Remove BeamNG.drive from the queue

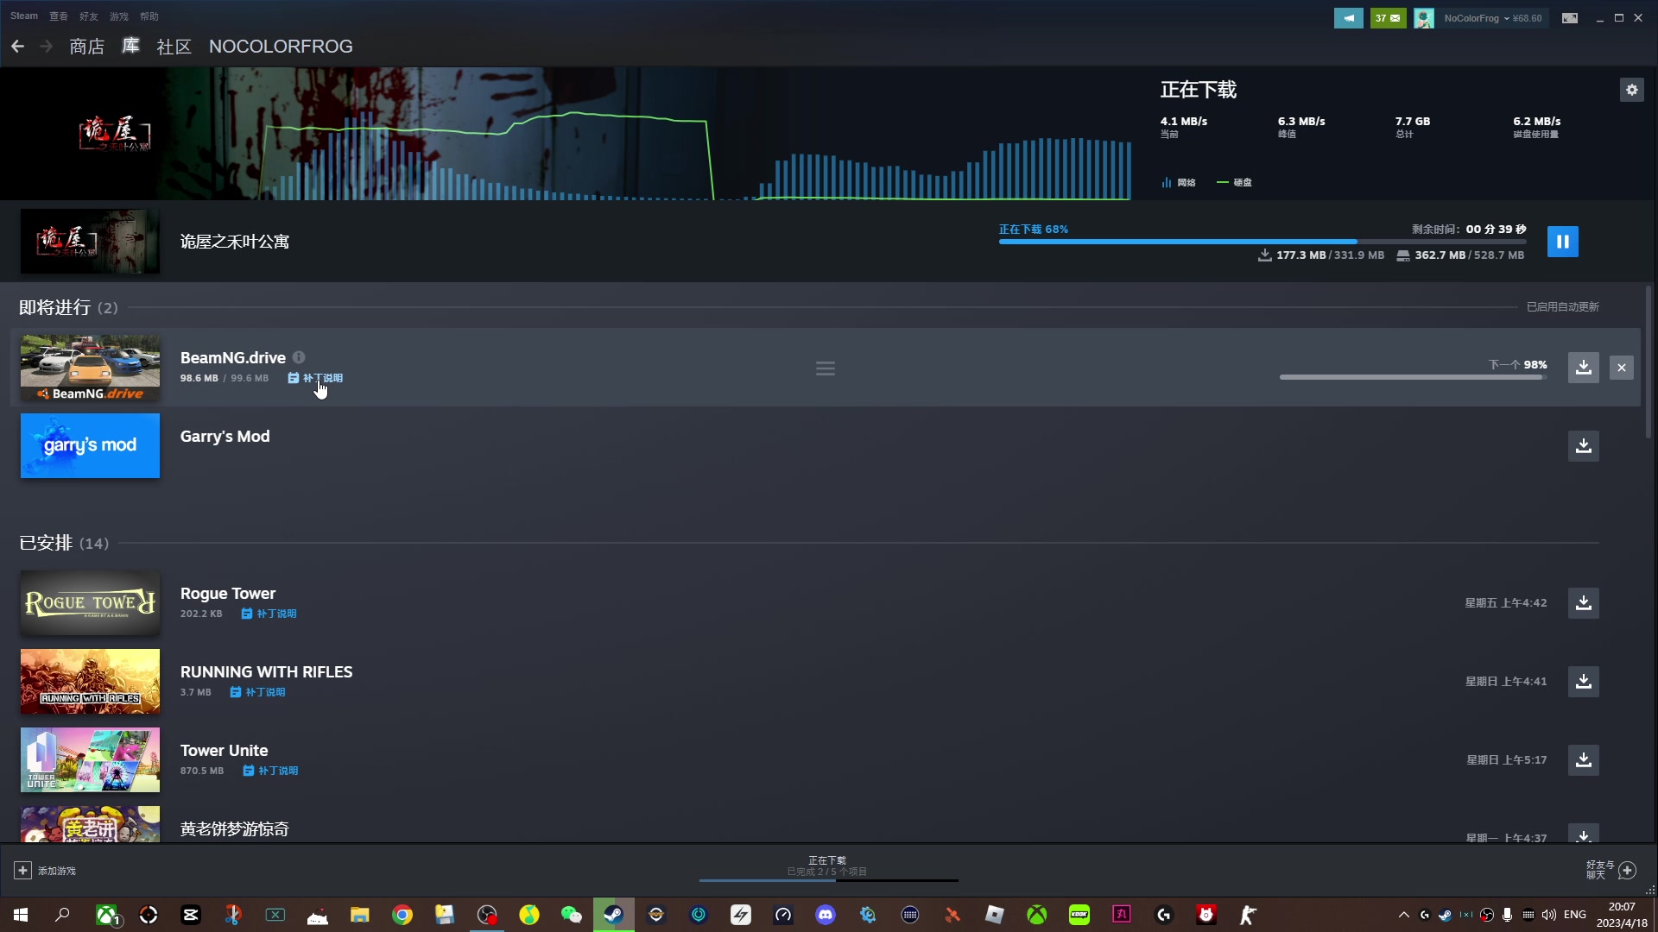pyautogui.click(x=1622, y=368)
